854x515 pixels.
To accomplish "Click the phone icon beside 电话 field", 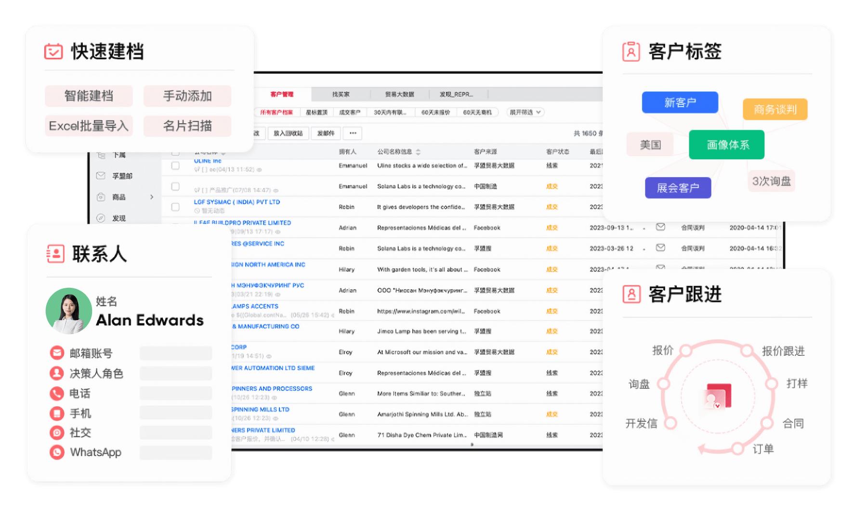I will (x=56, y=393).
